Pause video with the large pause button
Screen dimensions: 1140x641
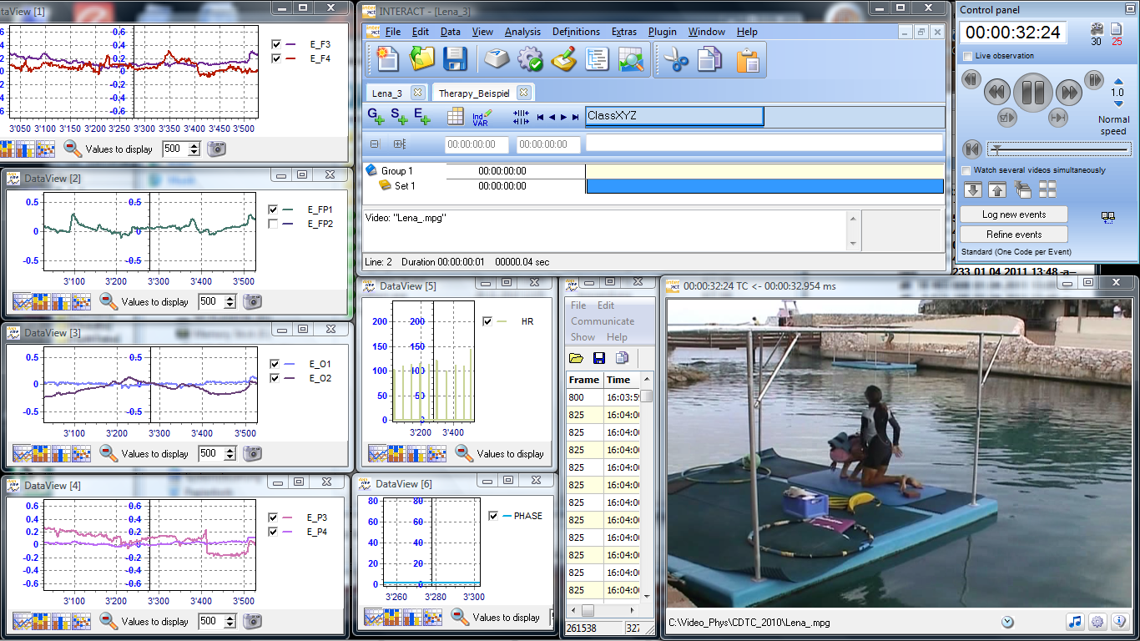[x=1032, y=90]
